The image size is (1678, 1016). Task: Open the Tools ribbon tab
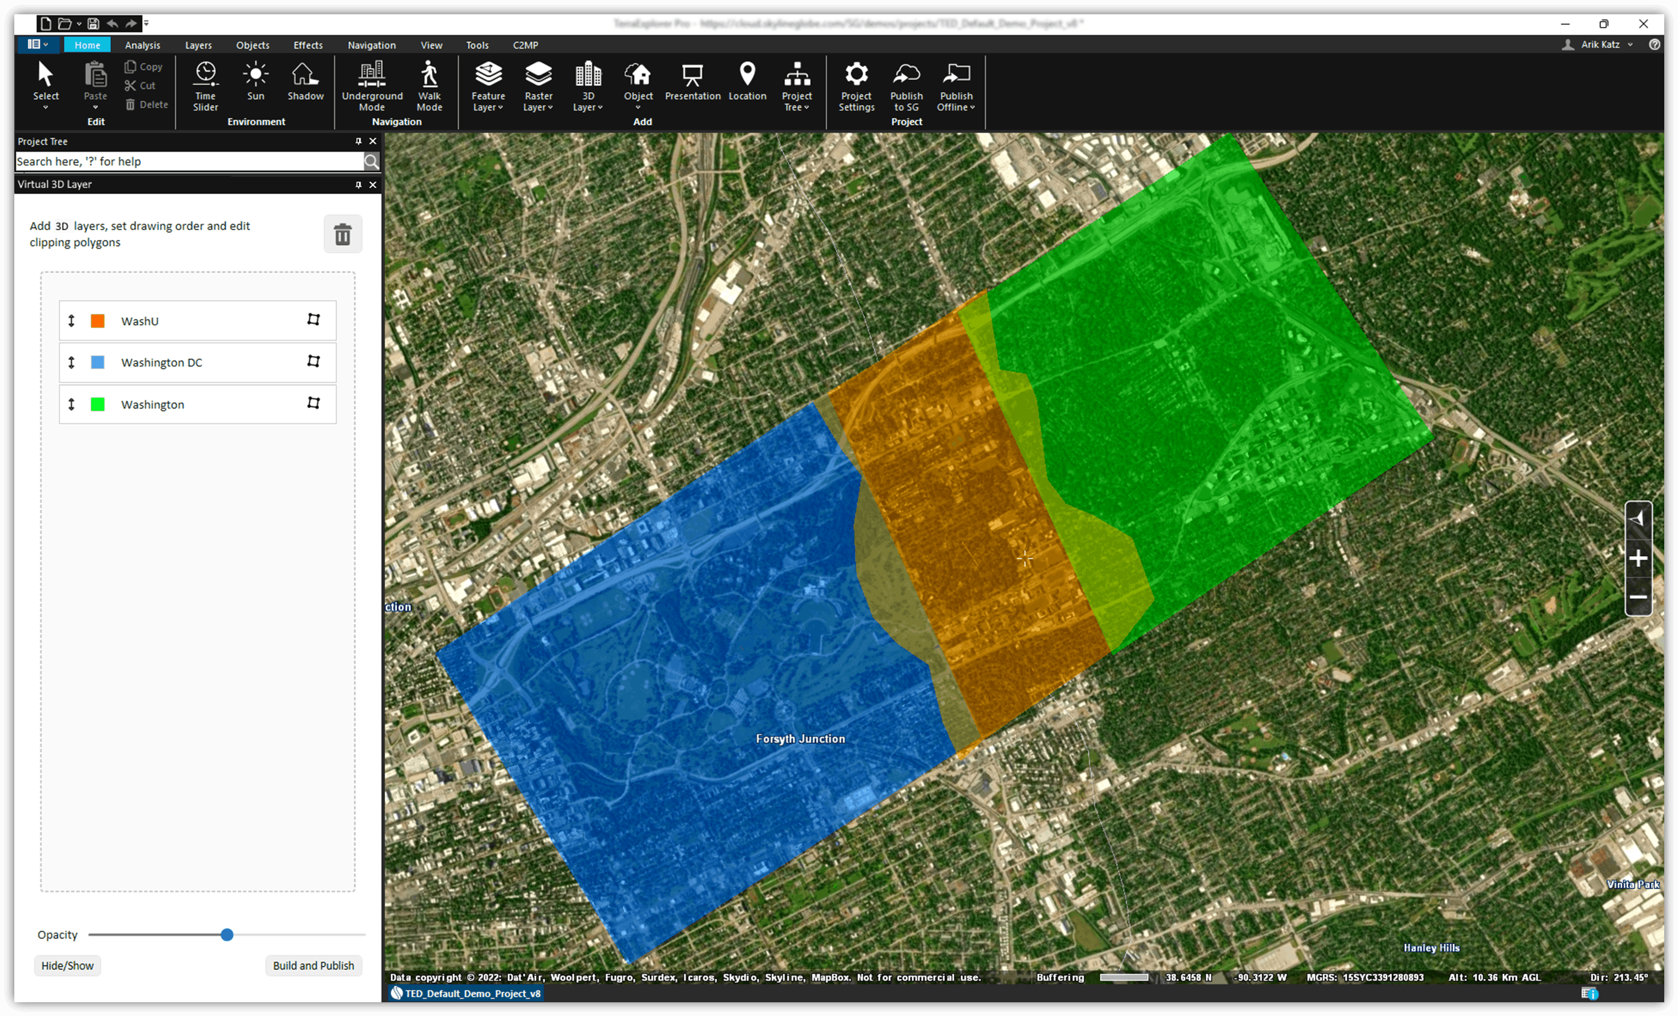tap(476, 45)
